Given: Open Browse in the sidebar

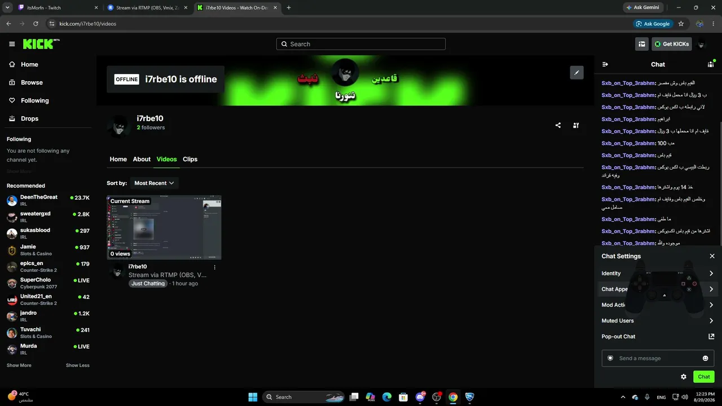Looking at the screenshot, I should pos(48,82).
